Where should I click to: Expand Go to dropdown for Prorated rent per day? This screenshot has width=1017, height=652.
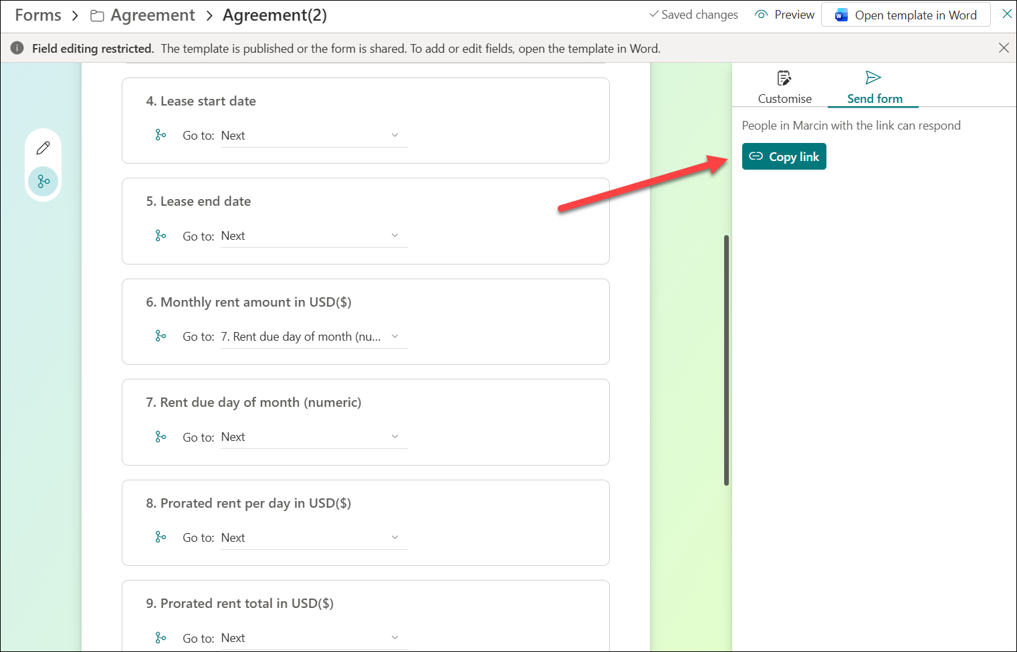click(x=314, y=538)
